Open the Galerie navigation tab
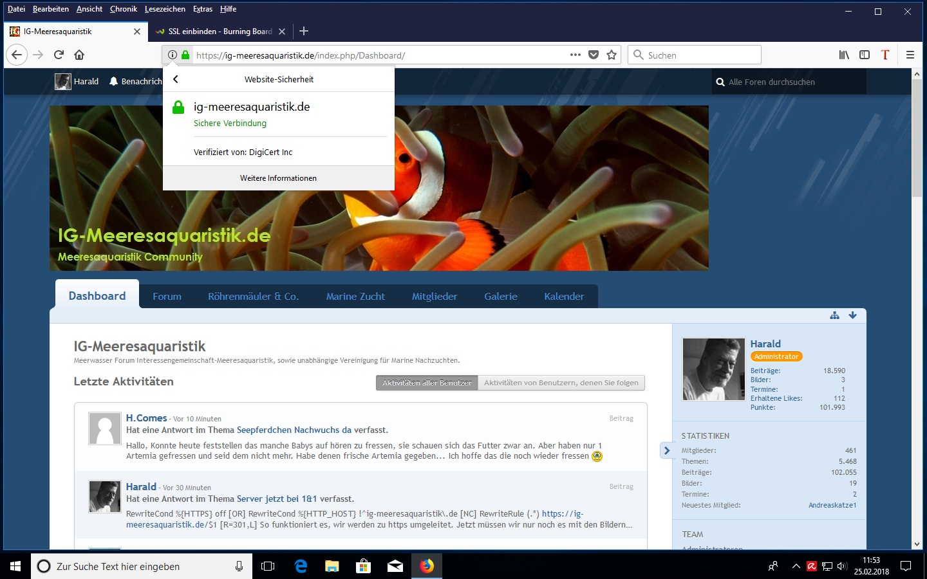 point(500,297)
